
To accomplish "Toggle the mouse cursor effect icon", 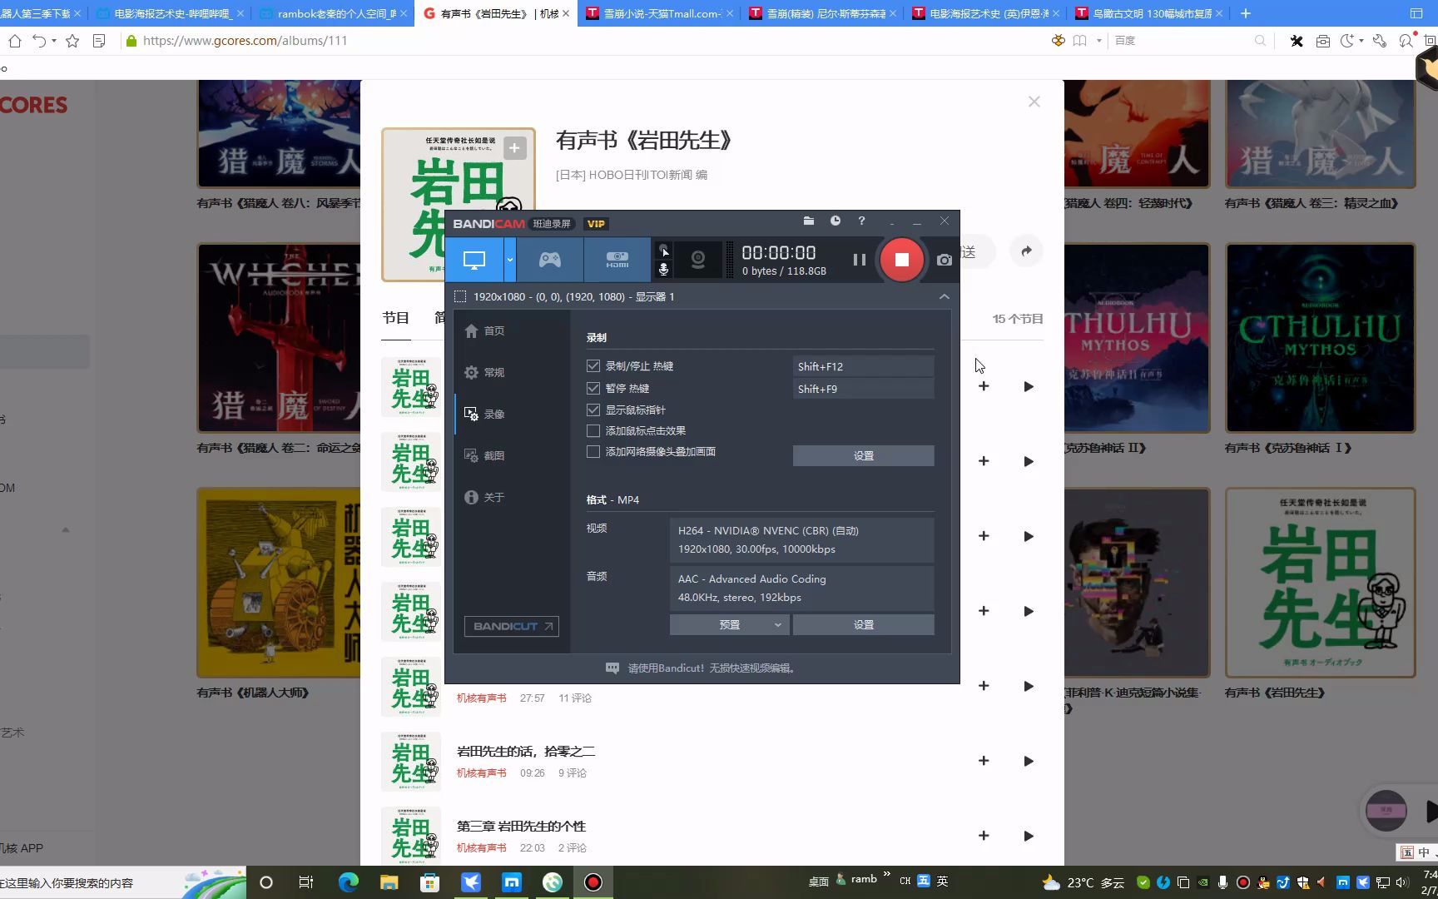I will click(663, 250).
